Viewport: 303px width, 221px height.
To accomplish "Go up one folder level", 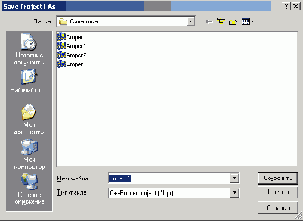I will click(221, 21).
